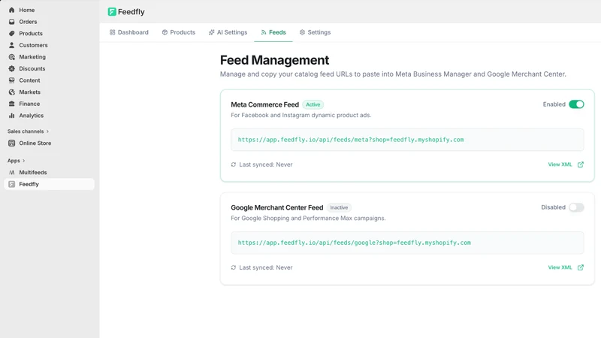Click the Feed Management heading
601x338 pixels.
click(274, 60)
